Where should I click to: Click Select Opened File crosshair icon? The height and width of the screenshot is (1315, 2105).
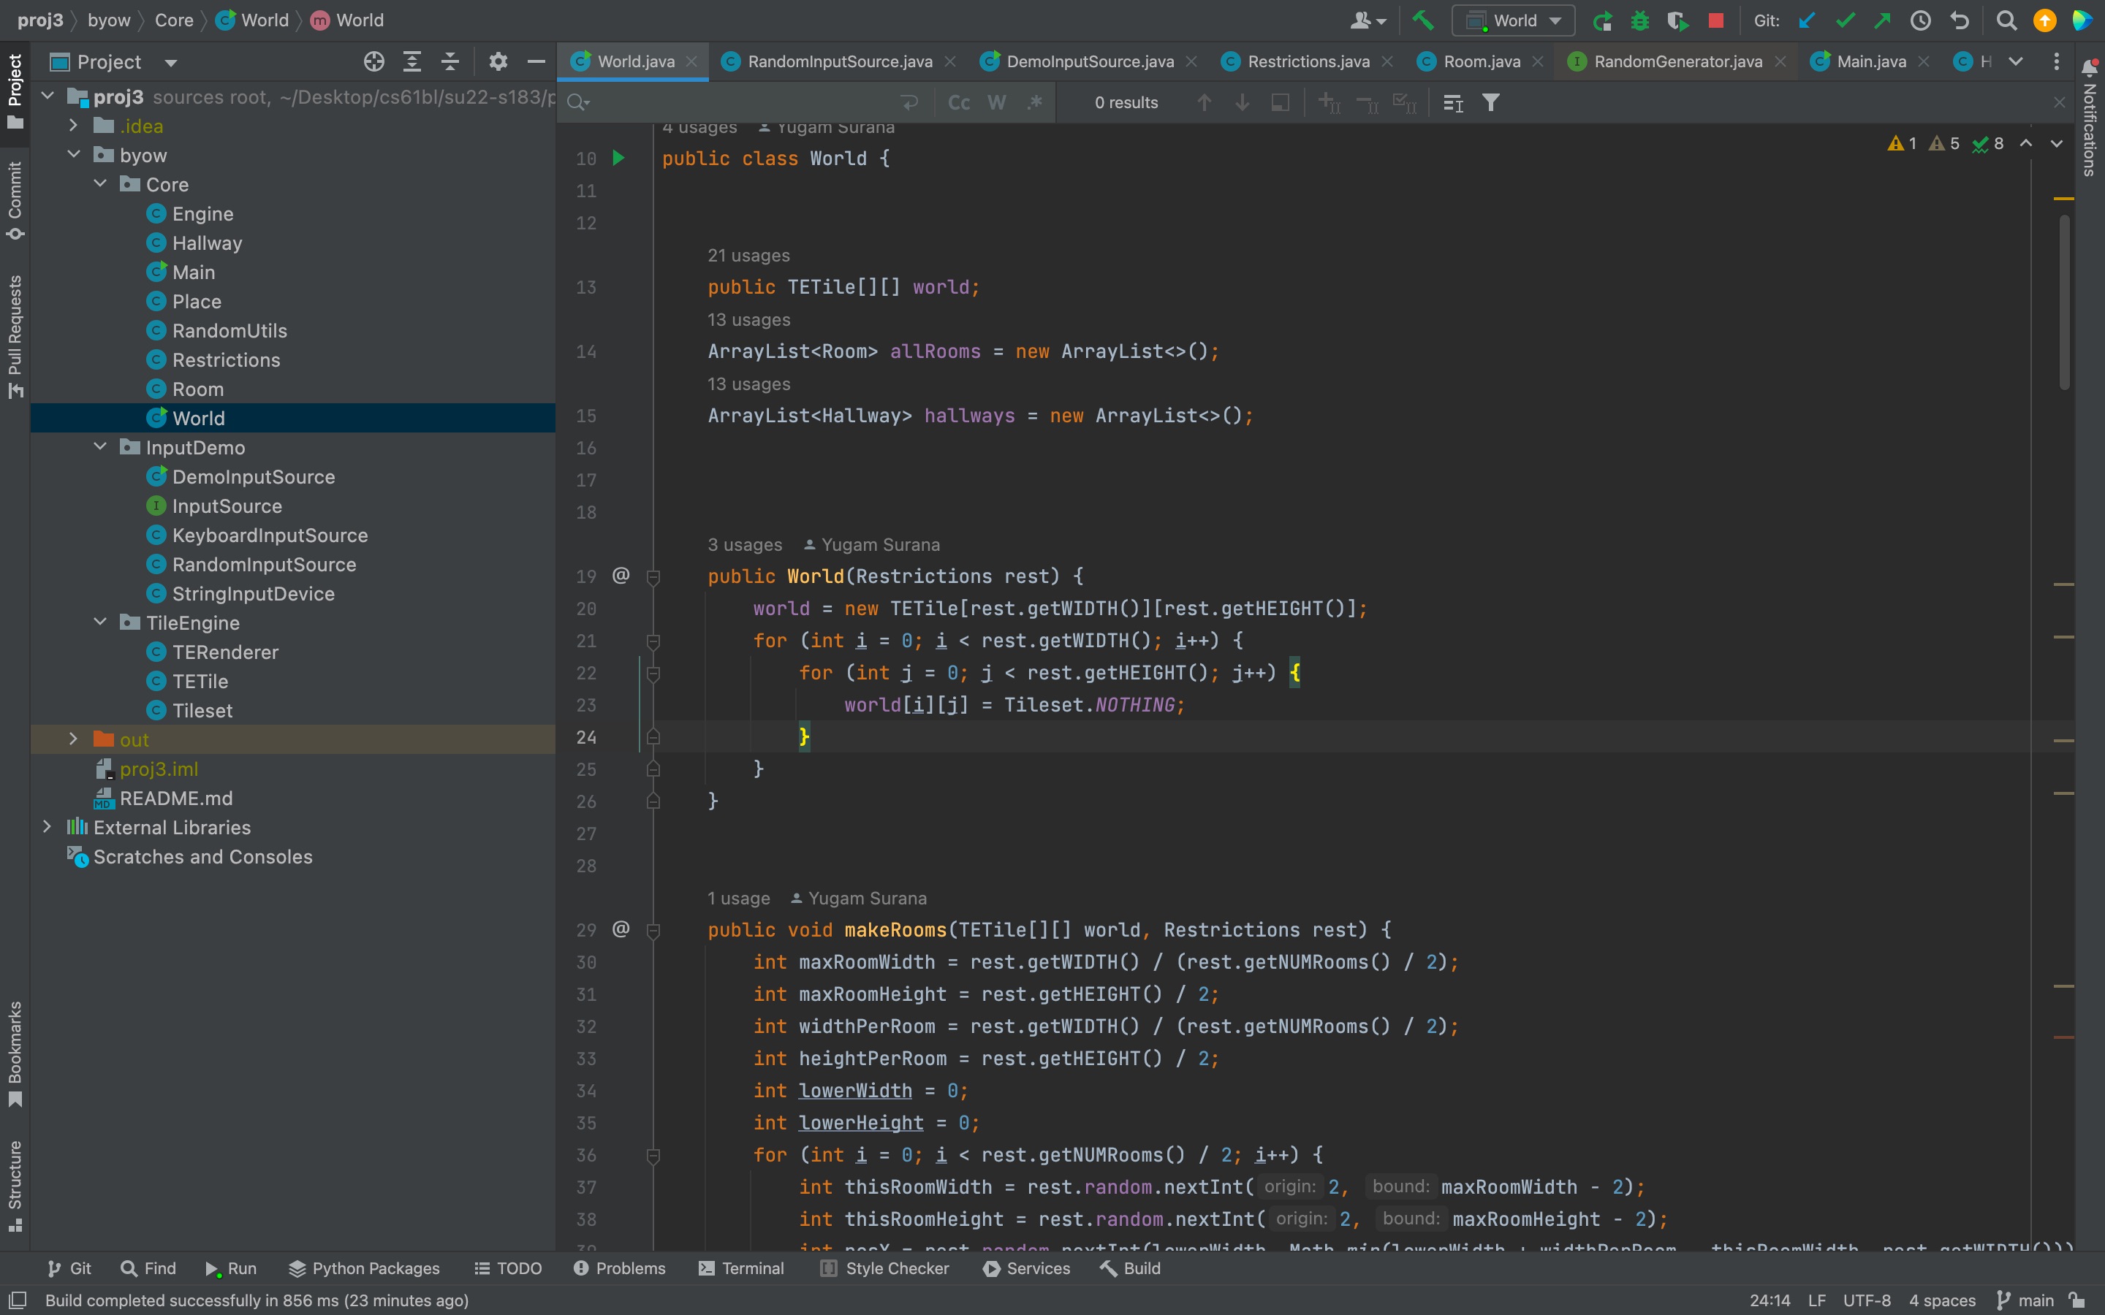(373, 62)
